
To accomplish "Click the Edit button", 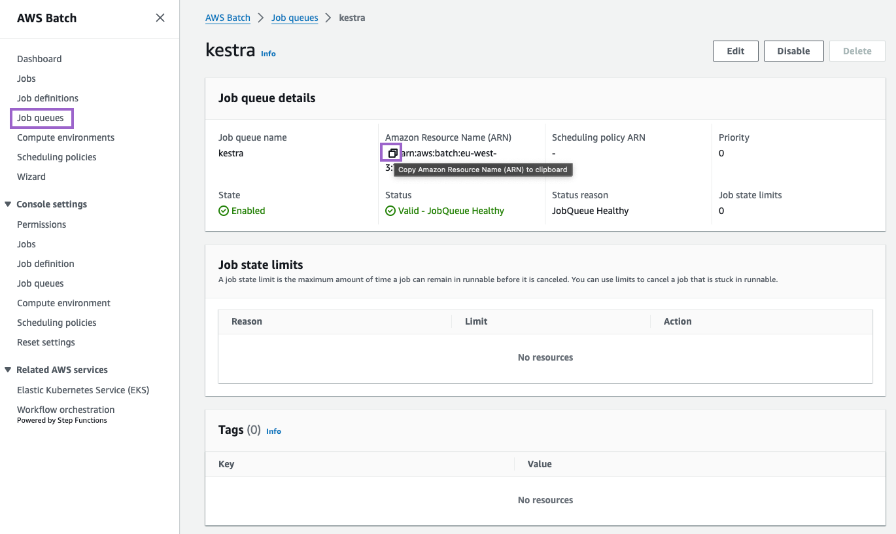I will click(x=735, y=51).
